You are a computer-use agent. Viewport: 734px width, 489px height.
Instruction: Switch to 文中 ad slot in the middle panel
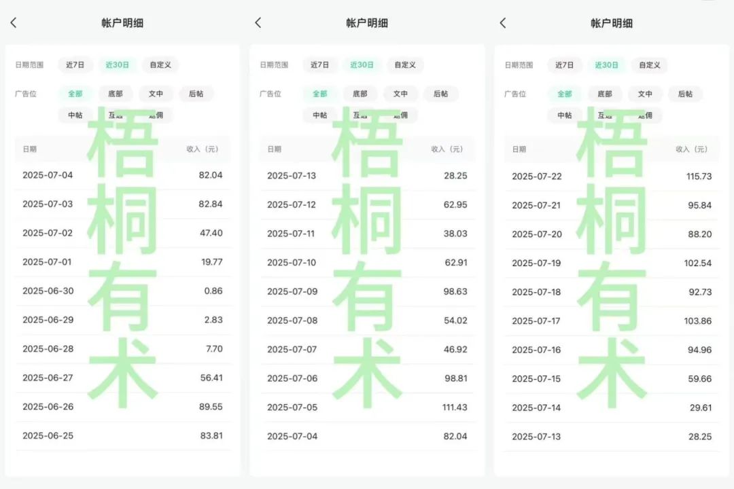pyautogui.click(x=401, y=94)
